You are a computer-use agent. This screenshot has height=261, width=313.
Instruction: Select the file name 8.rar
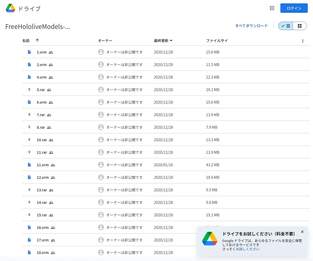(x=41, y=127)
